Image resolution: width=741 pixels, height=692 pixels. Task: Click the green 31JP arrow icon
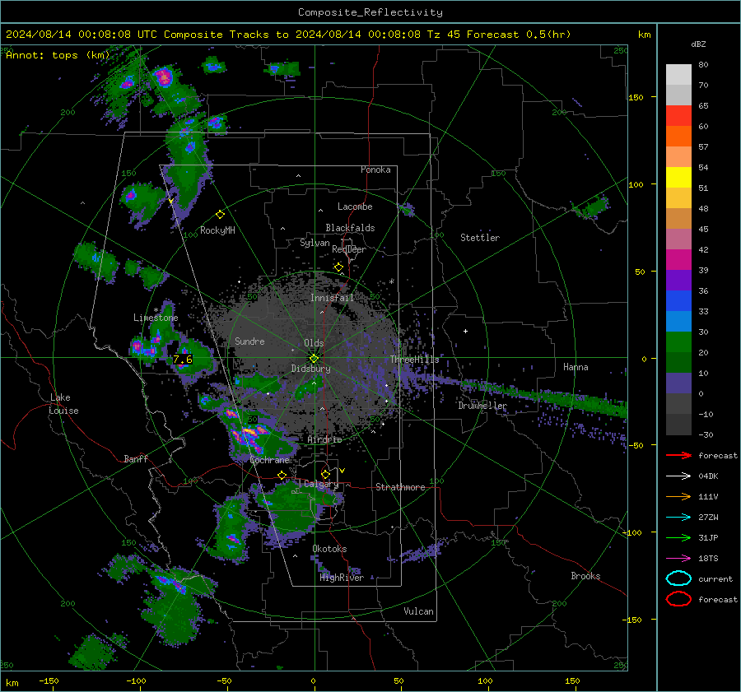tap(678, 537)
